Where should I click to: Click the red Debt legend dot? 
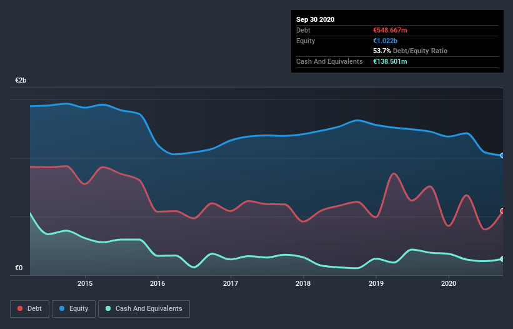(20, 308)
